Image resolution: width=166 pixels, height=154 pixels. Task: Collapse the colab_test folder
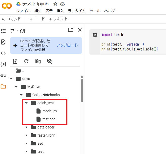[x=26, y=103]
